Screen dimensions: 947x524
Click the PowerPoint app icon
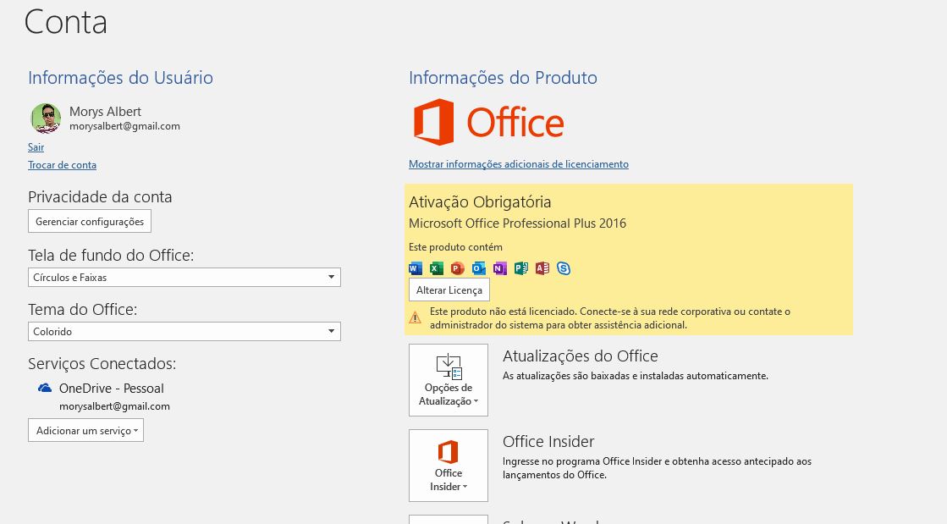[458, 268]
